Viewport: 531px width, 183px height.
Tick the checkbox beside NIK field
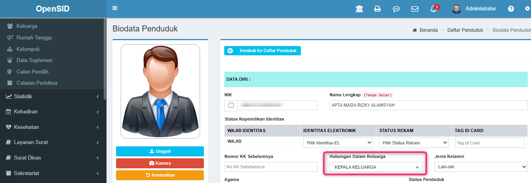[x=231, y=105]
